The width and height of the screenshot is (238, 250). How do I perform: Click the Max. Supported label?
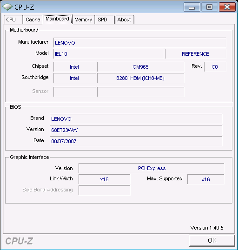[x=165, y=178]
